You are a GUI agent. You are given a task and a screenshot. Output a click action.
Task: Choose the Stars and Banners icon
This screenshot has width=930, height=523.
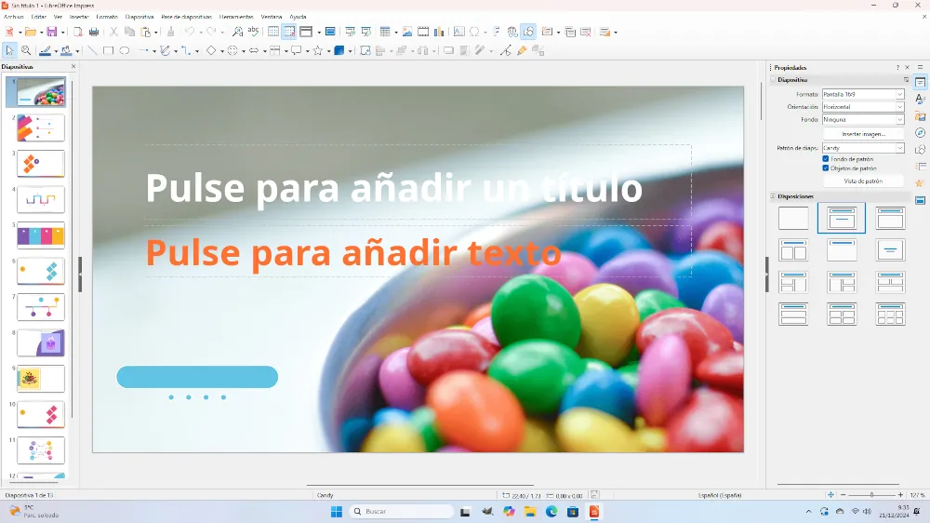point(318,51)
